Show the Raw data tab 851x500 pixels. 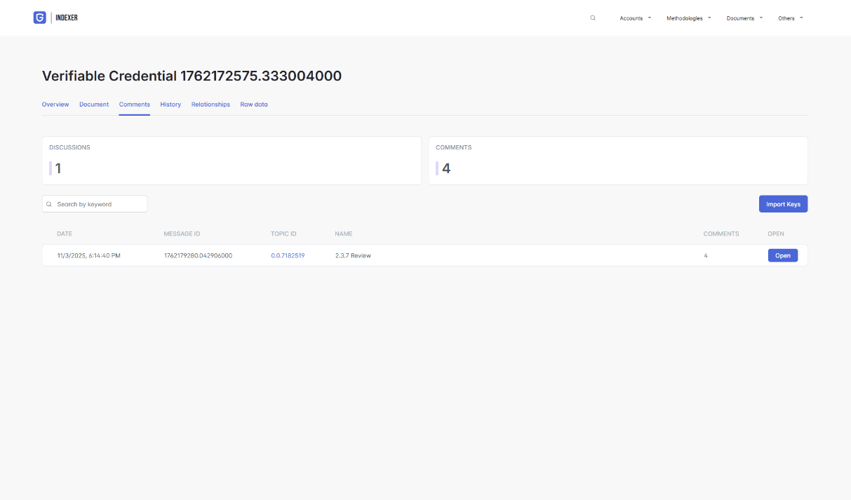point(254,104)
